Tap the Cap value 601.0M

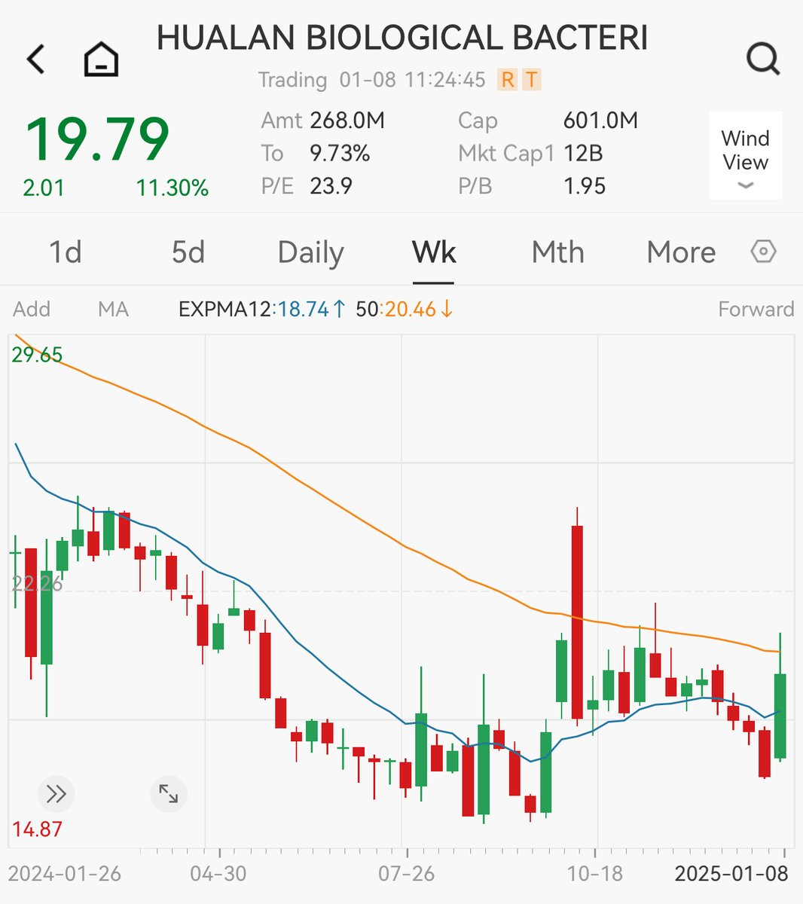coord(600,121)
